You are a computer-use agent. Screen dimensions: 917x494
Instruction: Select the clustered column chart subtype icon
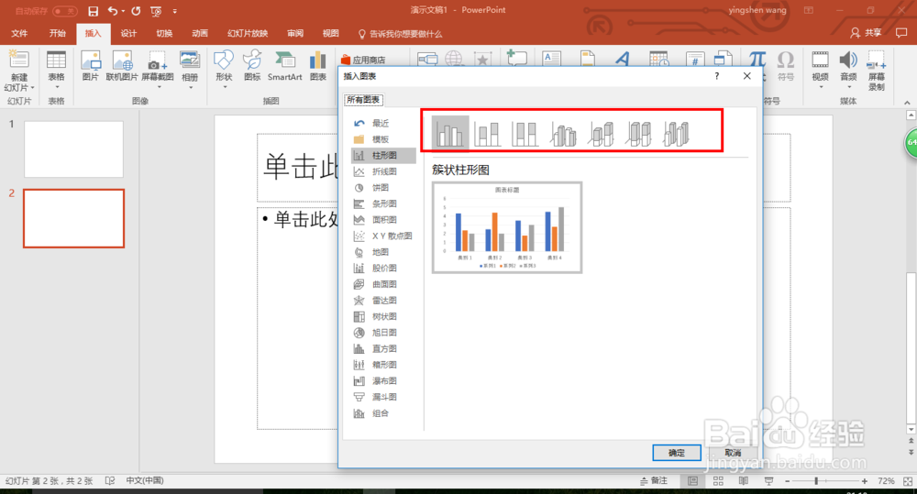(x=449, y=133)
